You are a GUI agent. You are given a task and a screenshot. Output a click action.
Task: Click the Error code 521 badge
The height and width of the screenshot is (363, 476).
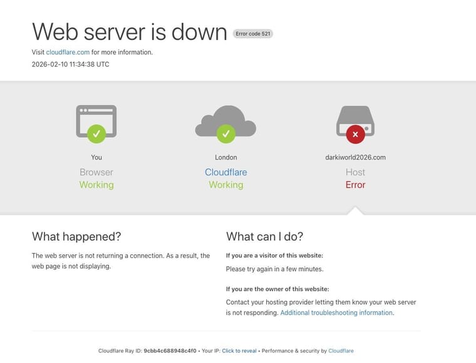[x=253, y=34]
